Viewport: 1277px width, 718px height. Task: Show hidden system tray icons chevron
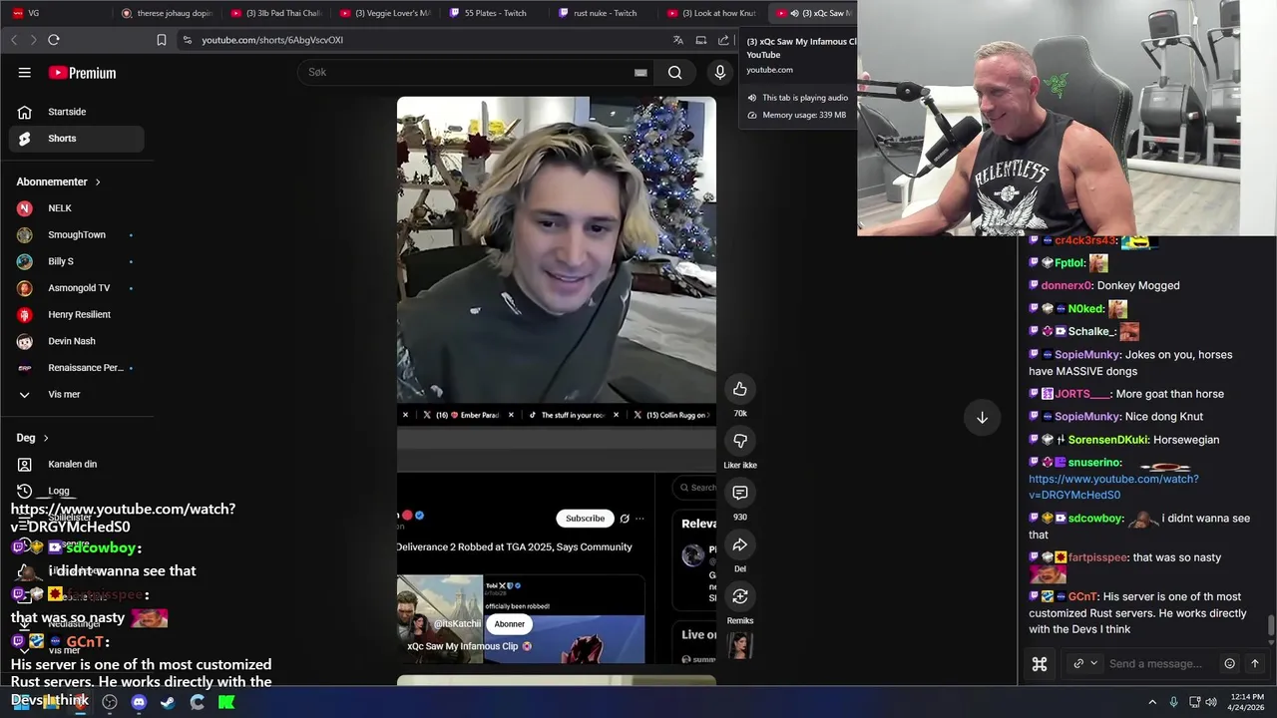coord(1152,702)
